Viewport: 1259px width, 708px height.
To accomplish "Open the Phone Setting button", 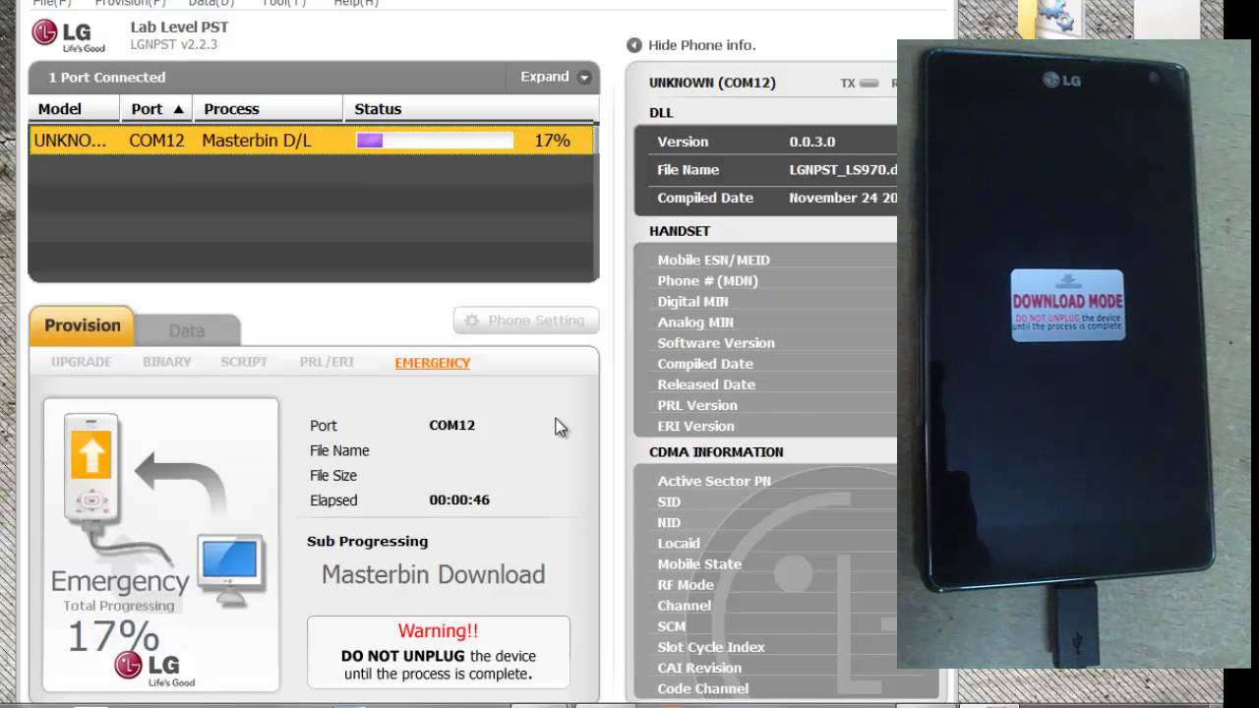I will click(526, 321).
